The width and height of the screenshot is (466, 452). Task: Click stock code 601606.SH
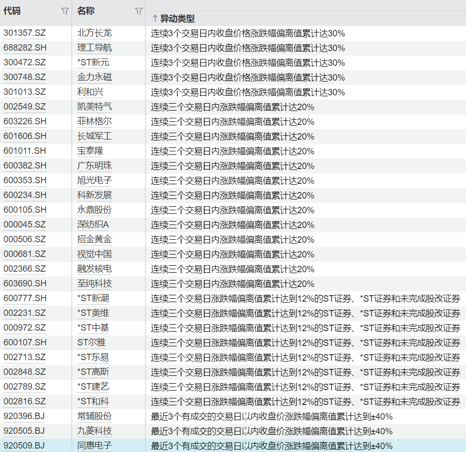tap(25, 137)
